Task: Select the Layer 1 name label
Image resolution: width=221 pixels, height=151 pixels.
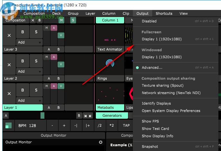Action: (23, 107)
